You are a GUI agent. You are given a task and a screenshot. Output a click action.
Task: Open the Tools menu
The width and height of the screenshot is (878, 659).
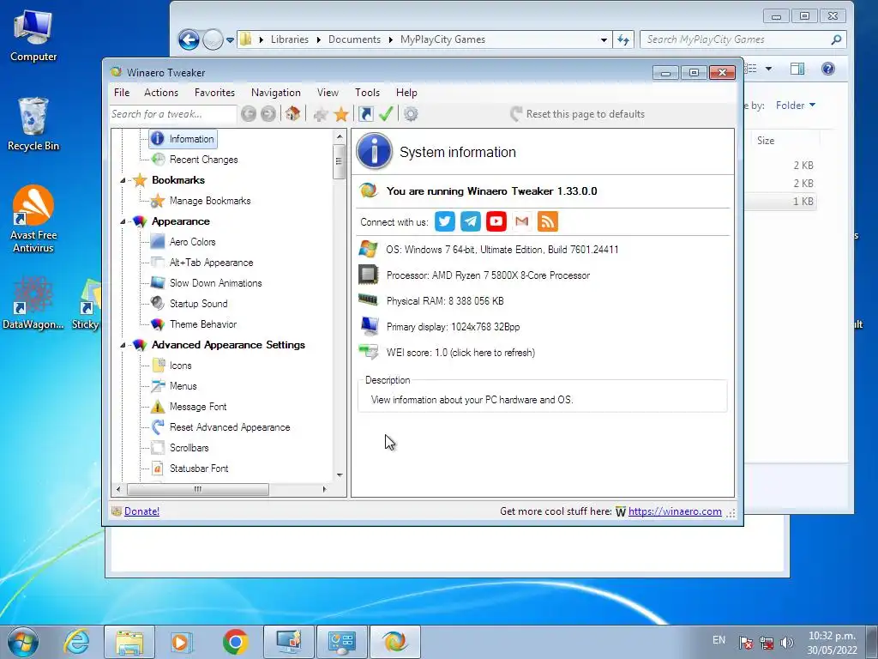click(x=367, y=93)
